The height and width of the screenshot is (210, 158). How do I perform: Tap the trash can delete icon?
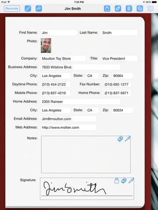click(129, 8)
